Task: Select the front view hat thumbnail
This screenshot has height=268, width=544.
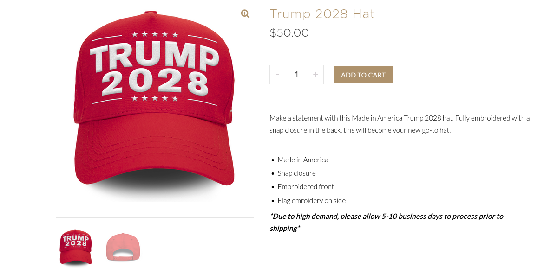Action: (76, 247)
